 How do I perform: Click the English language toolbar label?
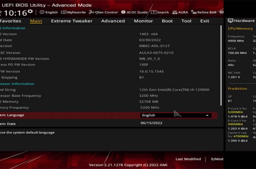pyautogui.click(x=52, y=12)
